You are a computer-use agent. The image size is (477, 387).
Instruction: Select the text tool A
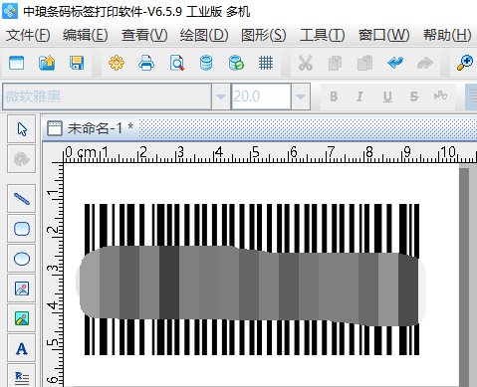(22, 348)
